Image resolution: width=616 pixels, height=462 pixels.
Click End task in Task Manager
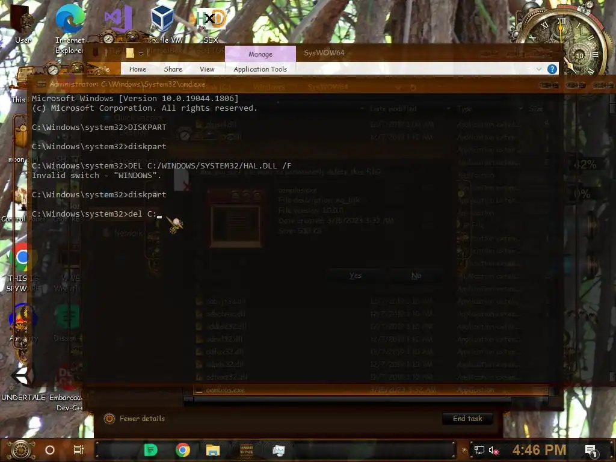coord(467,419)
